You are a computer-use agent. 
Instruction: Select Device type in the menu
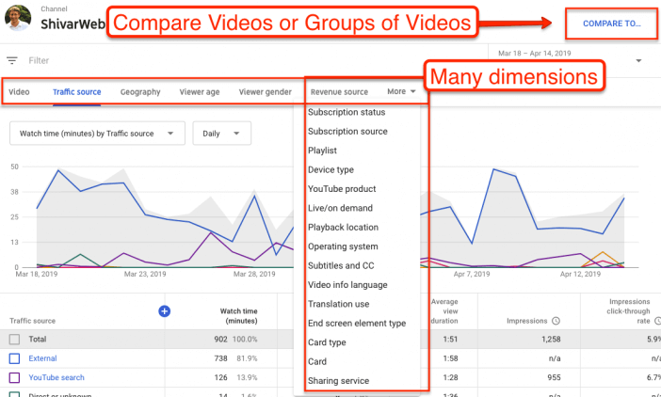tap(330, 169)
